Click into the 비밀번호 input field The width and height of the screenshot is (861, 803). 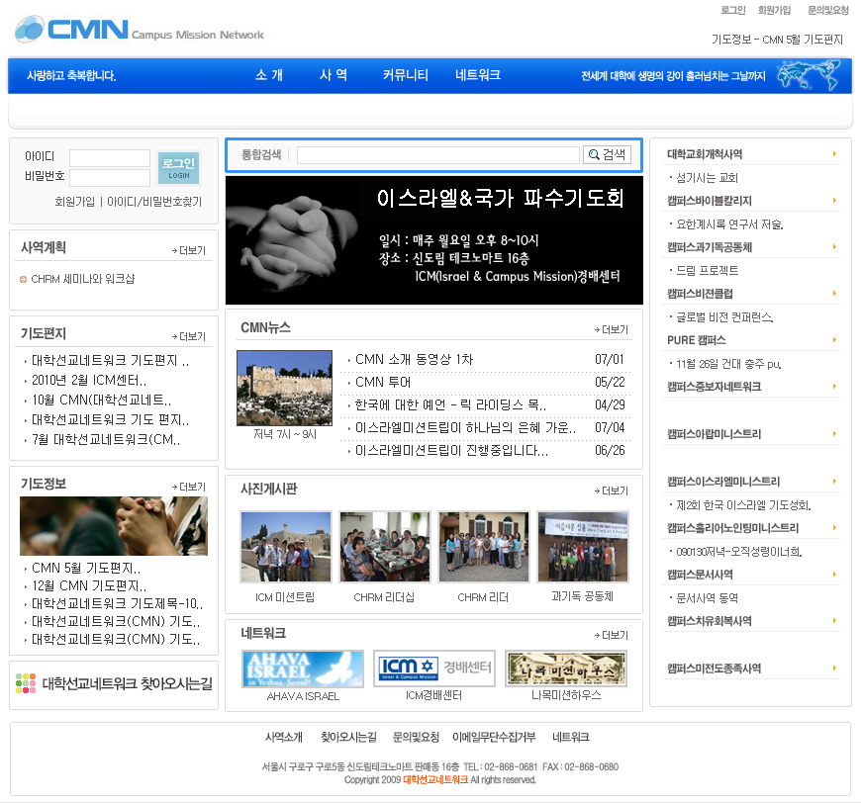point(110,177)
